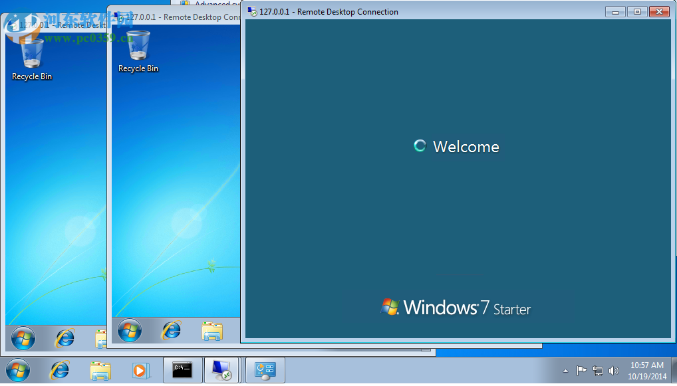
Task: Open Start orb in leftmost remote window
Action: click(x=23, y=338)
